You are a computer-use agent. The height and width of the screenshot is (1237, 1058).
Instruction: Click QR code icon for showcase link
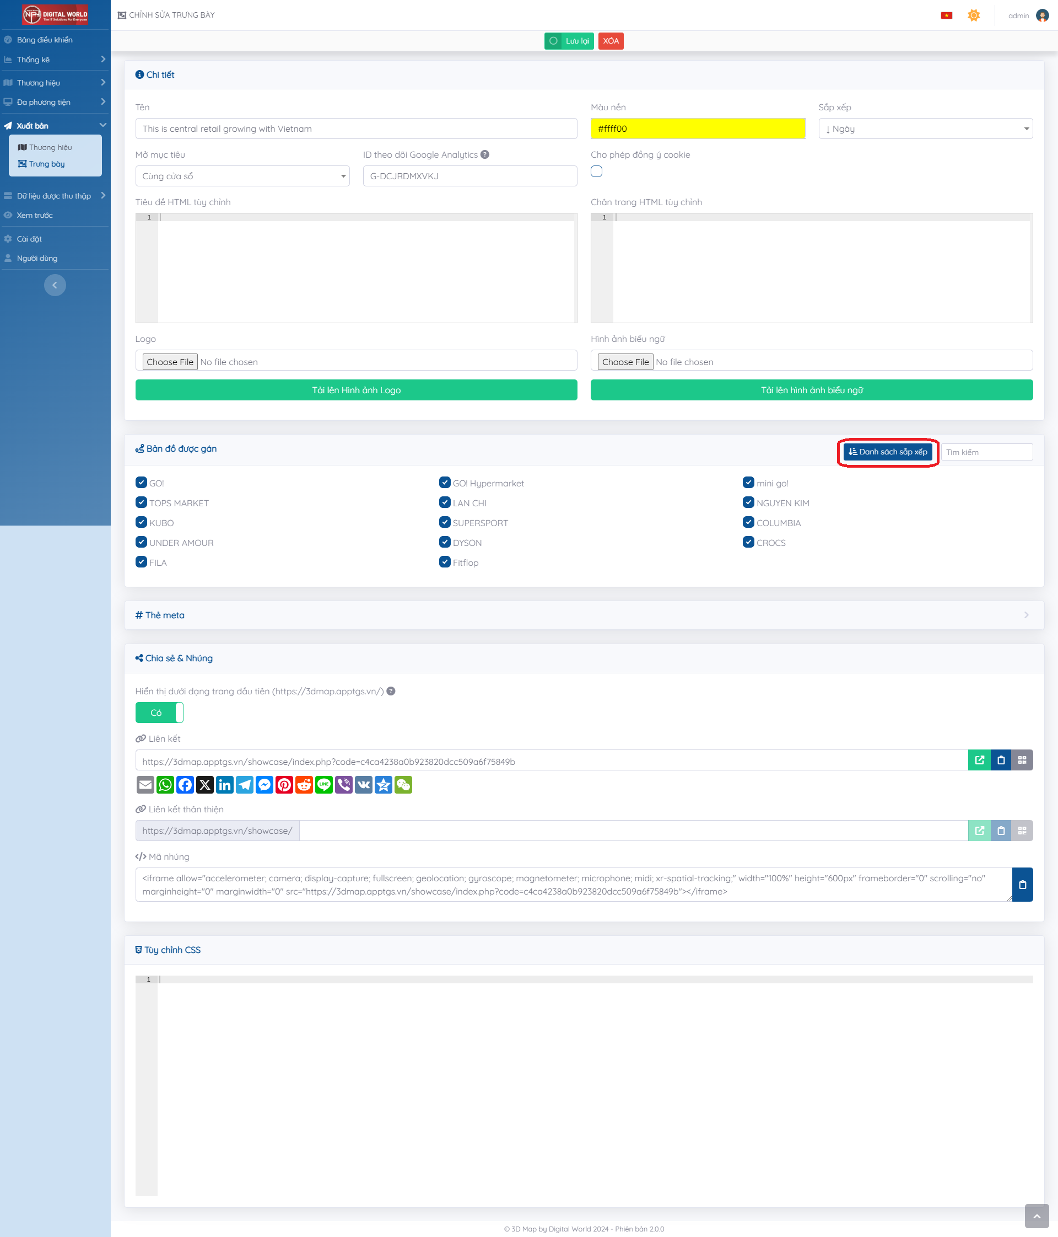click(x=1022, y=760)
